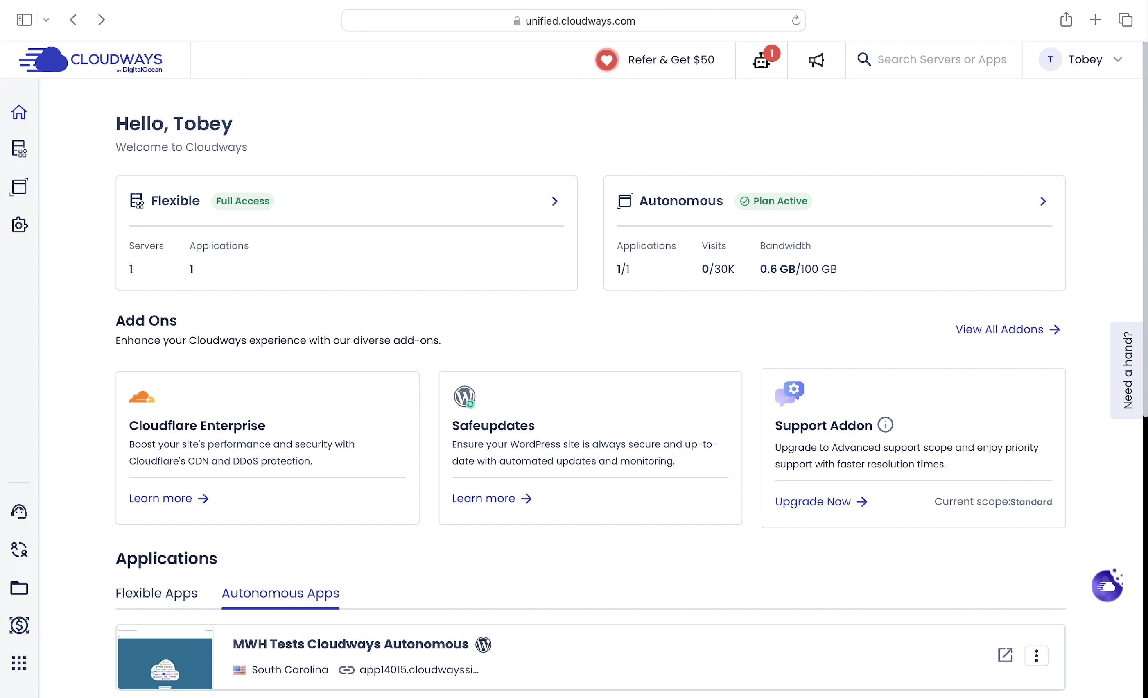
Task: Open the Flexible servers sidebar icon
Action: (x=19, y=149)
